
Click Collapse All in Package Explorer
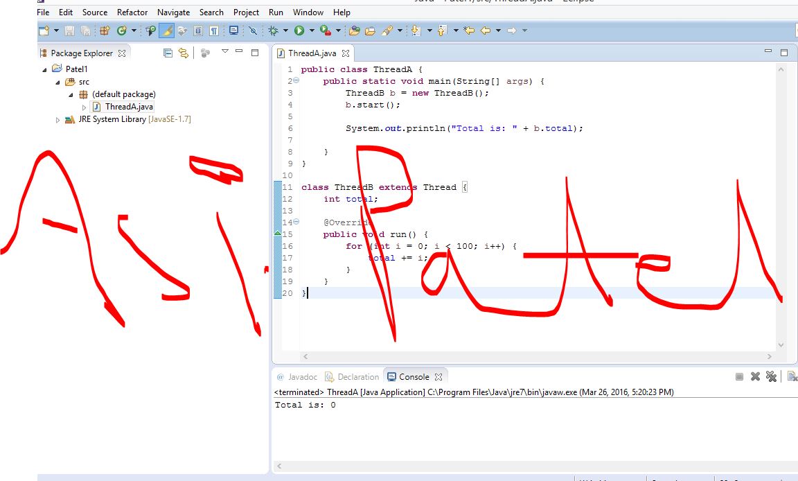(x=168, y=53)
